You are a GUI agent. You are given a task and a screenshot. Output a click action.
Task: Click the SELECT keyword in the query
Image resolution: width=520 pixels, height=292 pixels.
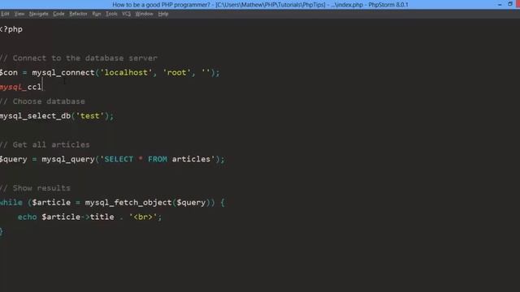click(x=119, y=159)
